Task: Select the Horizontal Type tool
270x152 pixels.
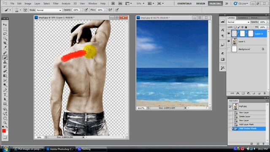Action: (5, 95)
